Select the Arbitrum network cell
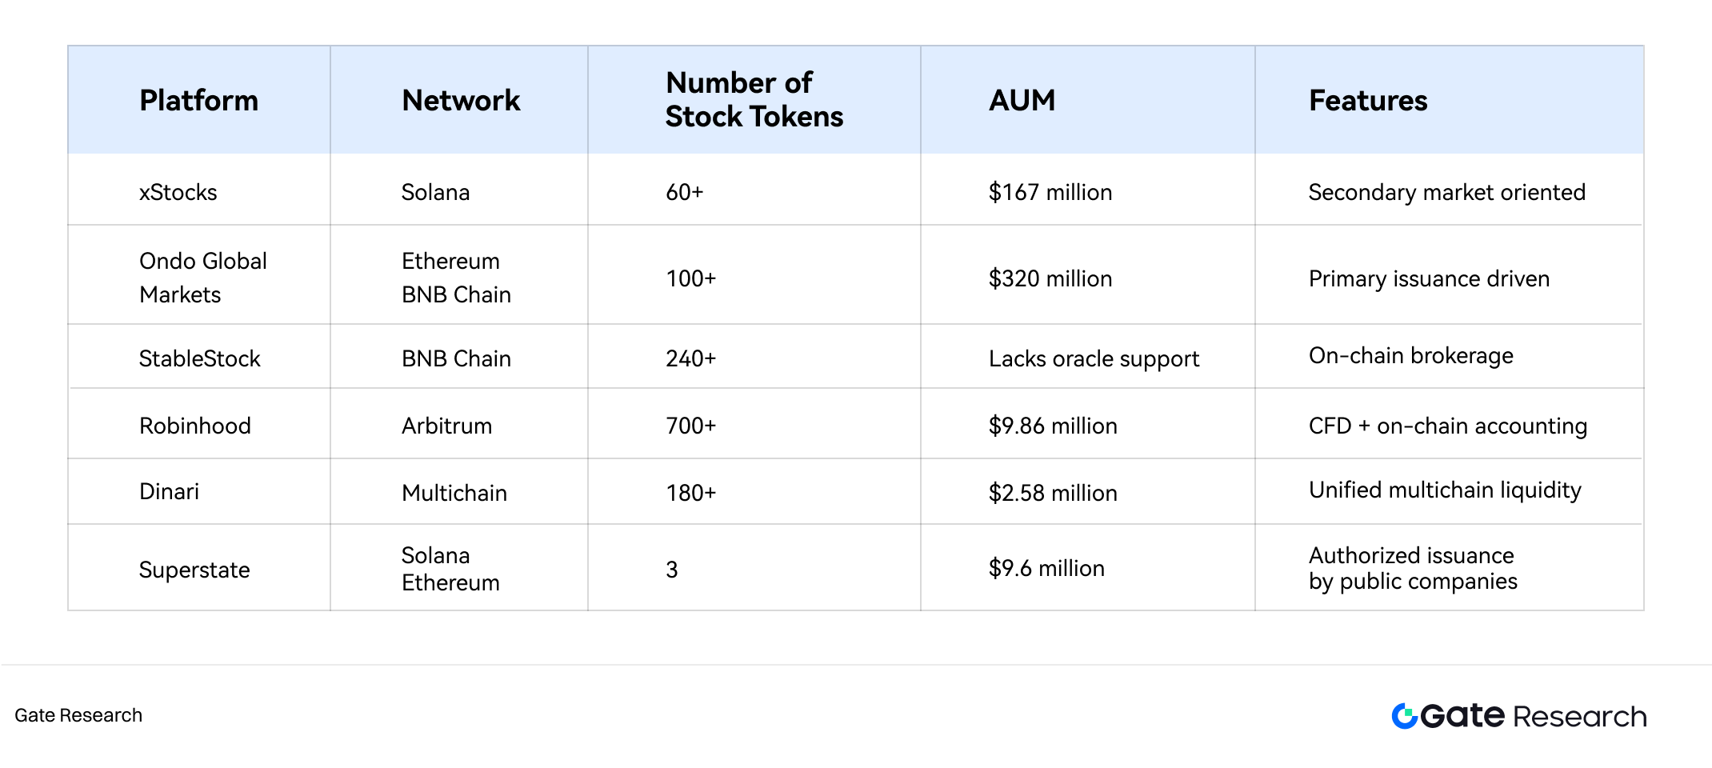 [446, 426]
